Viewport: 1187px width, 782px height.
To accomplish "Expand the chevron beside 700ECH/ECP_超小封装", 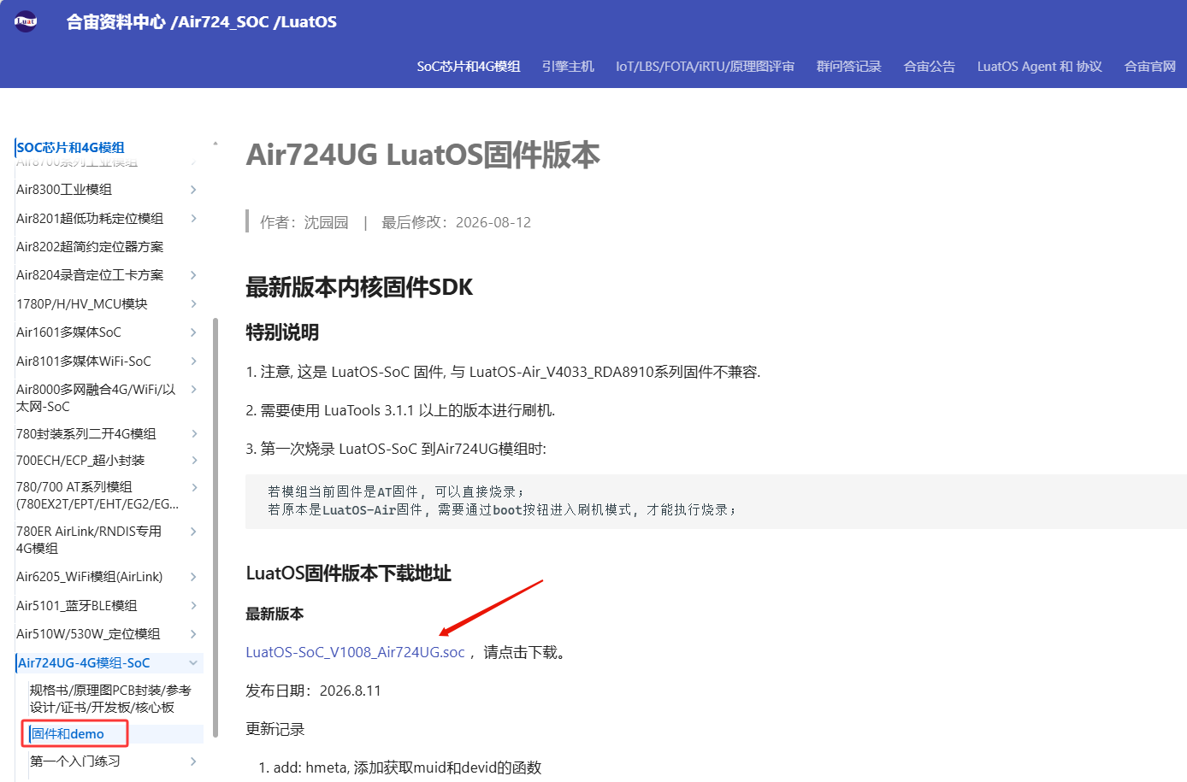I will click(193, 461).
